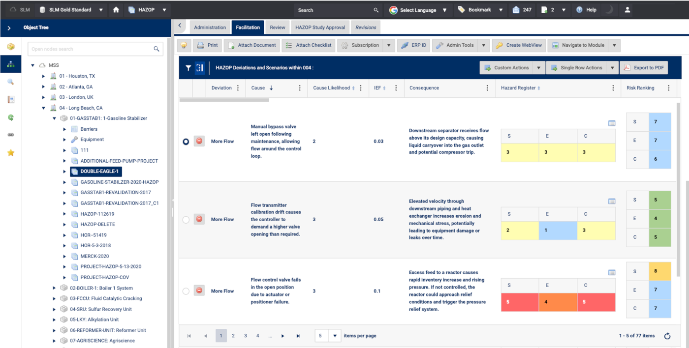Click the magnifier search icon in left sidebar

coord(10,82)
